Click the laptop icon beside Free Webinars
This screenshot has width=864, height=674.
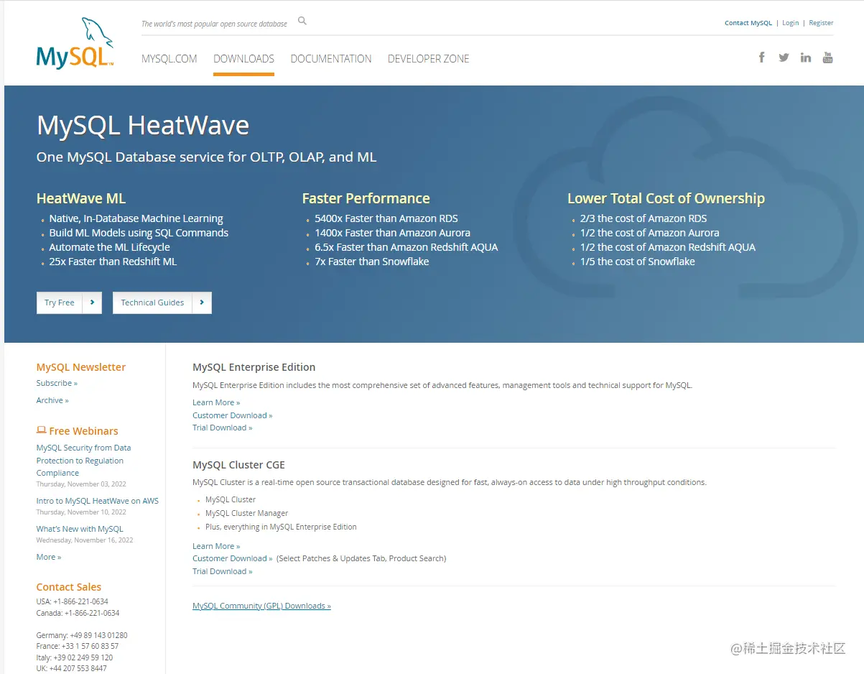click(x=41, y=430)
